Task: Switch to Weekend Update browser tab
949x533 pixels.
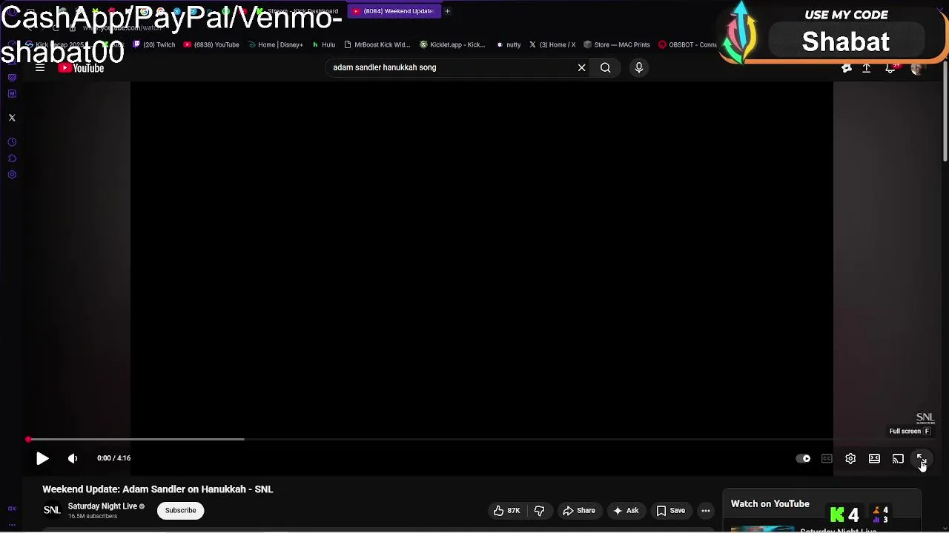Action: pos(394,11)
